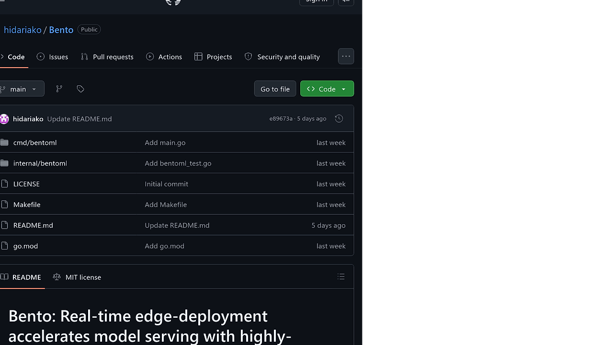Viewport: 613px width, 345px height.
Task: Open the LICENSE file
Action: [26, 184]
